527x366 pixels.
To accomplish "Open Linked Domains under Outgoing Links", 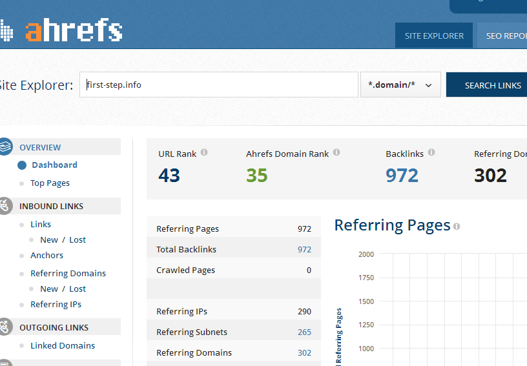I will tap(63, 345).
